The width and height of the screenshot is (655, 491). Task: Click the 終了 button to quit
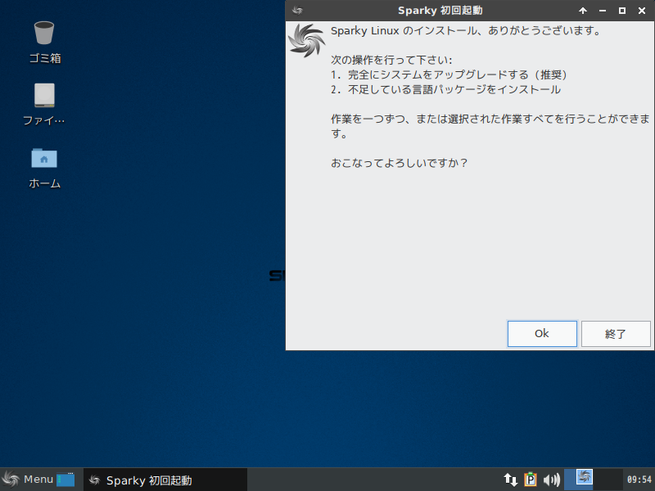[616, 334]
